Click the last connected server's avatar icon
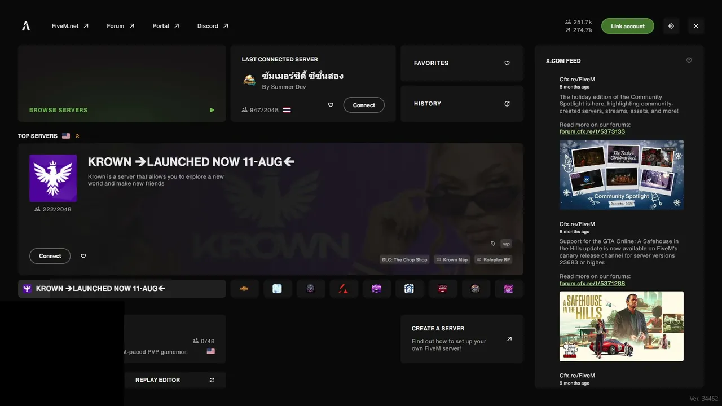This screenshot has width=722, height=406. 249,80
